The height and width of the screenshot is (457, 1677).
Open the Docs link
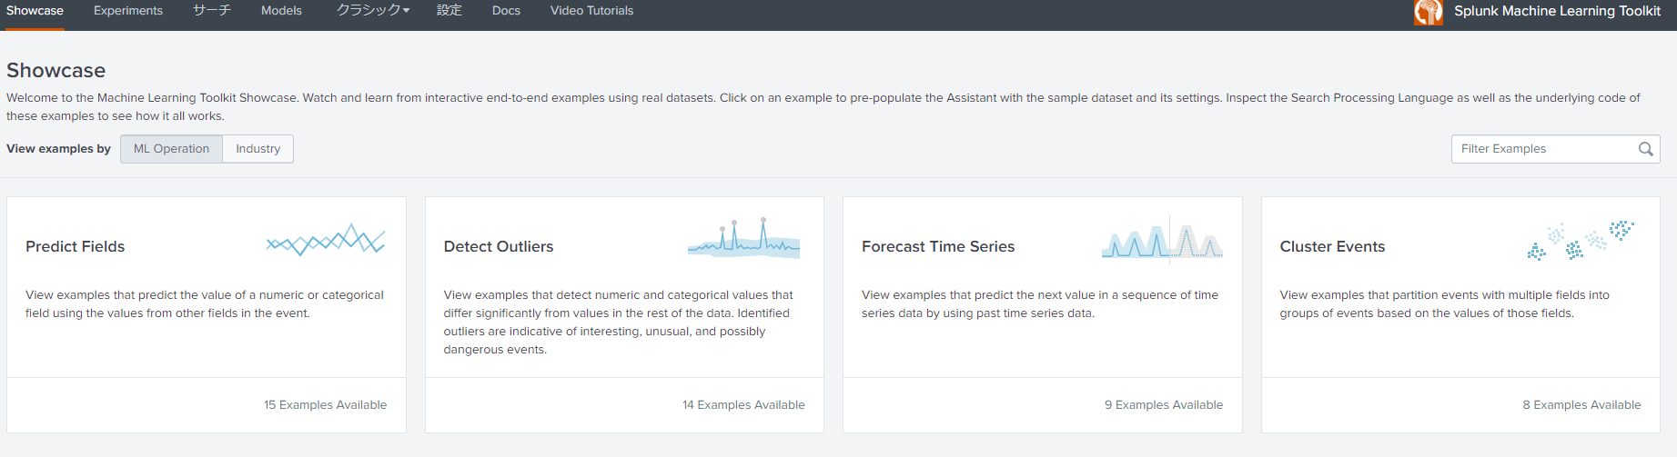coord(506,11)
